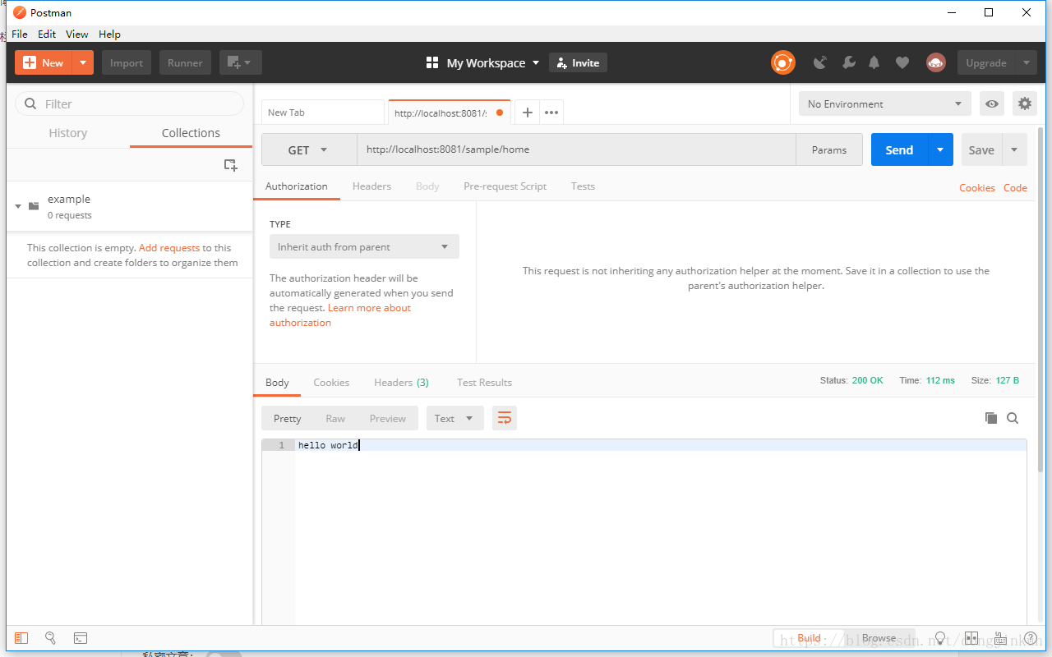Click in the request URL field
Viewport: 1052px width, 657px height.
(576, 149)
